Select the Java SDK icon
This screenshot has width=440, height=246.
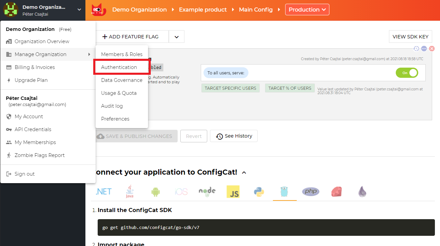(x=129, y=191)
